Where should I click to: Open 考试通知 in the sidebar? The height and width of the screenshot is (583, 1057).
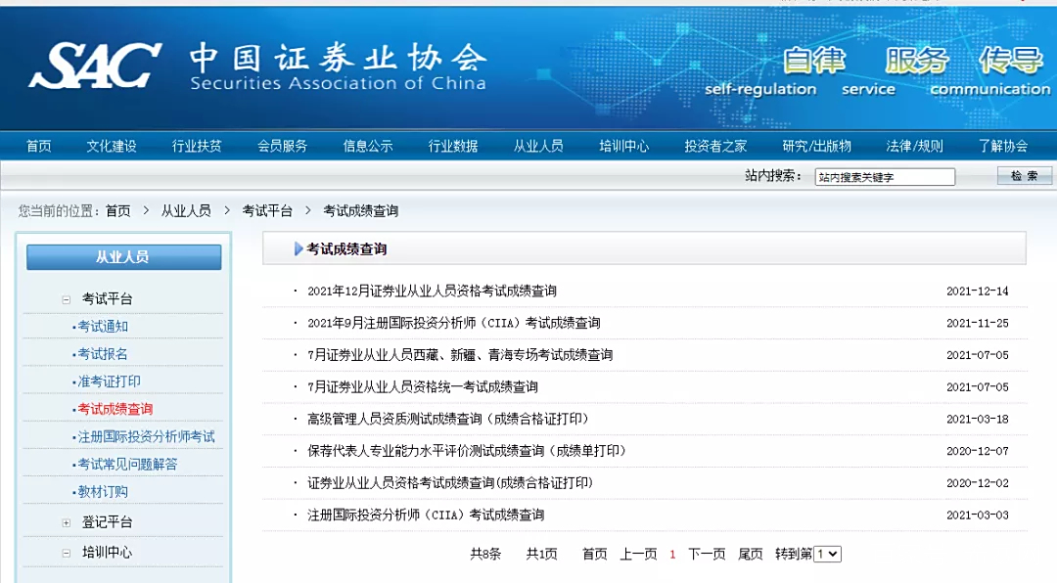[102, 325]
